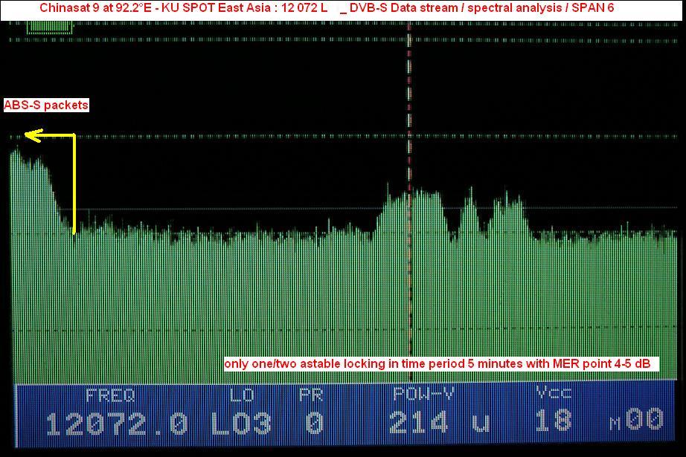
Task: Select the PR value 0
Action: [x=315, y=424]
